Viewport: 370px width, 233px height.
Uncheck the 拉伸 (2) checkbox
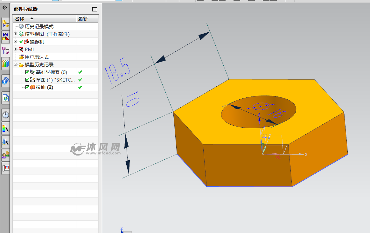pyautogui.click(x=27, y=87)
